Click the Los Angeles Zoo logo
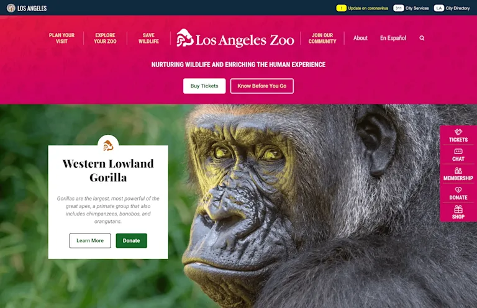477x308 pixels. pos(235,38)
